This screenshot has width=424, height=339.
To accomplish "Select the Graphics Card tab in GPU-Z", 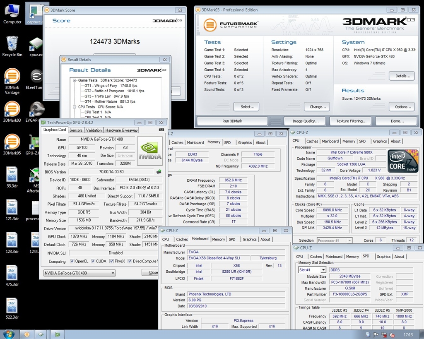I will 55,130.
